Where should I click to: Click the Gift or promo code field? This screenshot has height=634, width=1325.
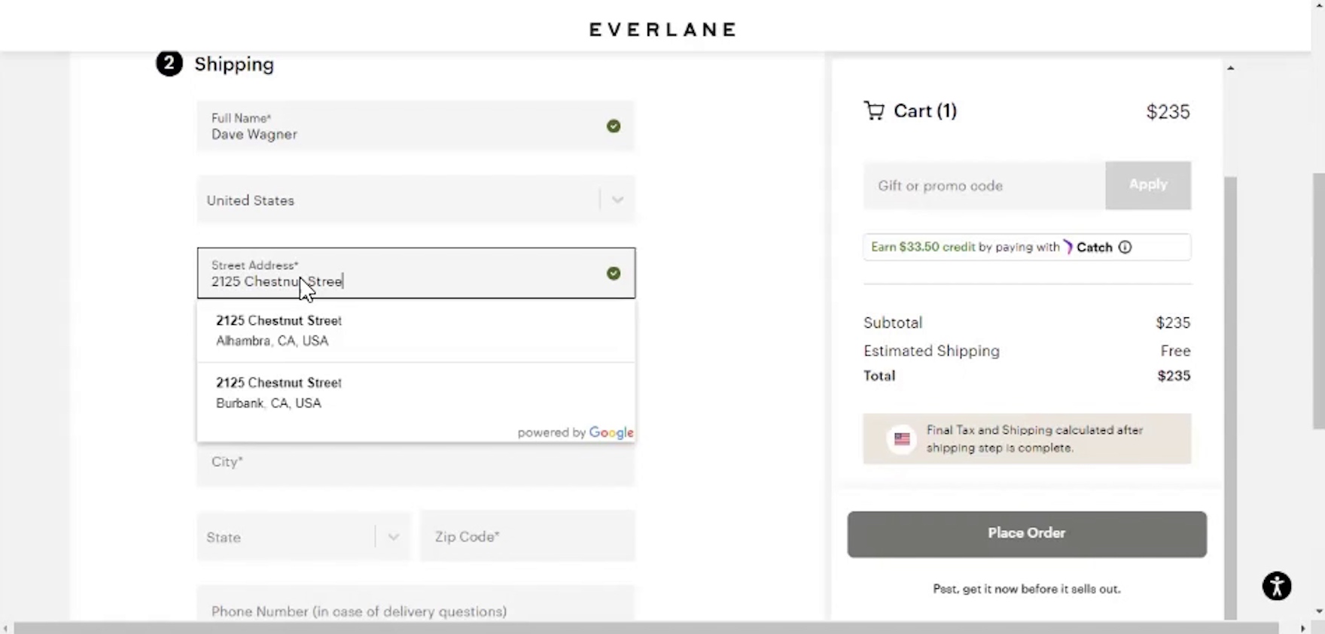click(x=984, y=186)
